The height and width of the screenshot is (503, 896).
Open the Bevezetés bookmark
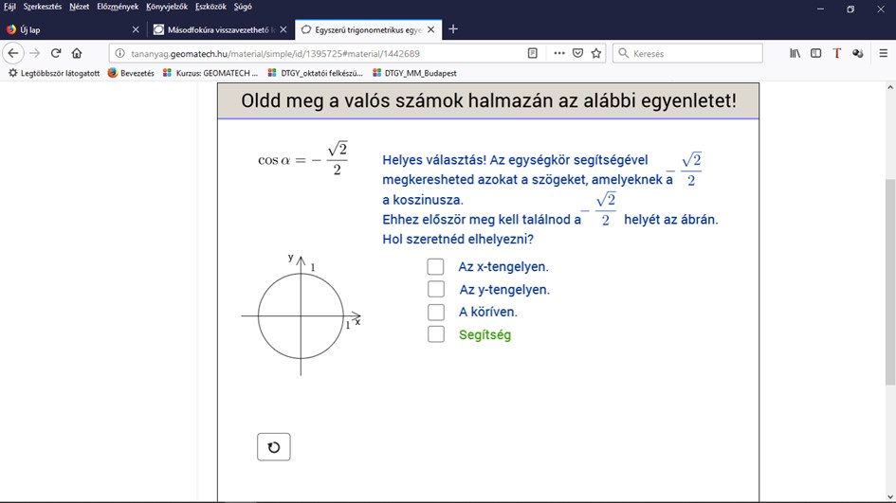[x=131, y=73]
